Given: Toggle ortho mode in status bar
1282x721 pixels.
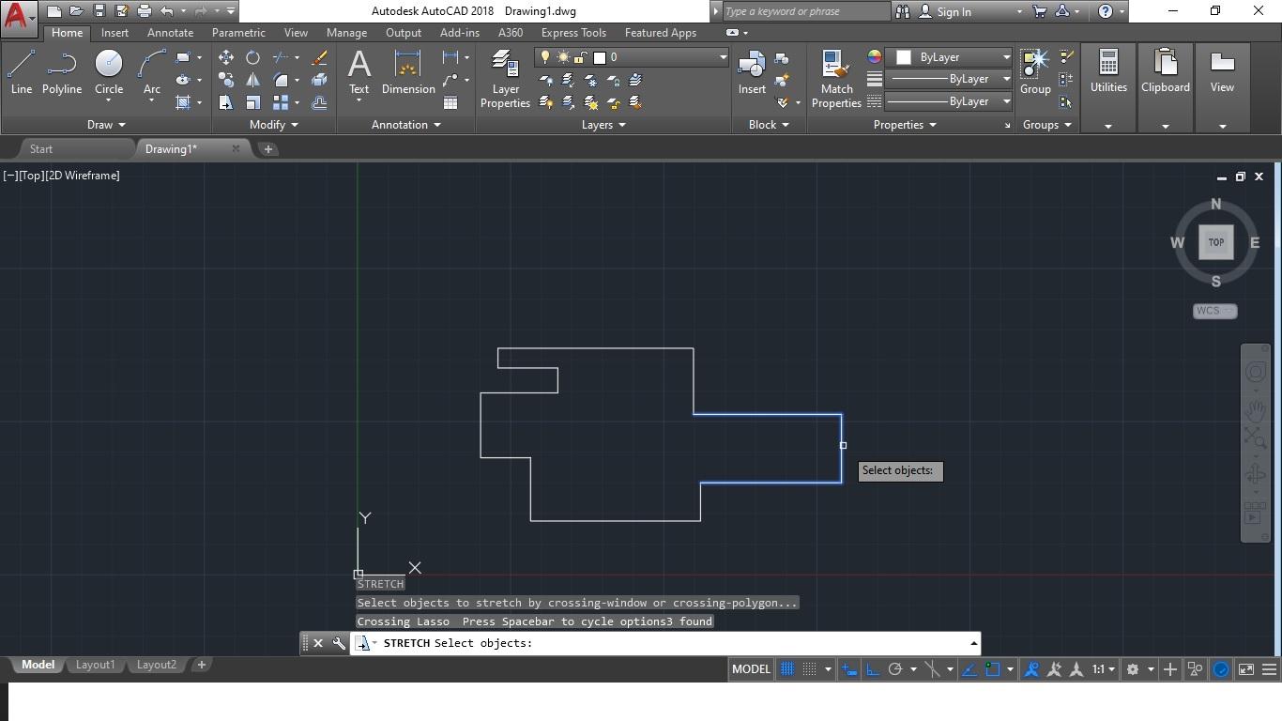Looking at the screenshot, I should pos(873,669).
